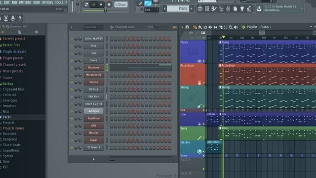Open the graph editor icon in Channel rack
Image resolution: width=316 pixels, height=178 pixels.
click(x=174, y=27)
